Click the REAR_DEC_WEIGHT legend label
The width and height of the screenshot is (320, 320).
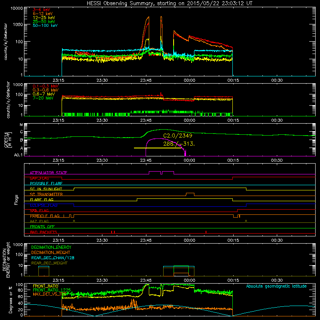pyautogui.click(x=49, y=263)
